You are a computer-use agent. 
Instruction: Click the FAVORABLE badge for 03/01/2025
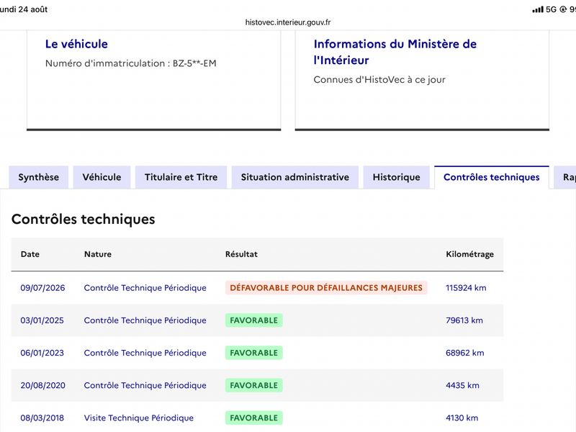254,320
